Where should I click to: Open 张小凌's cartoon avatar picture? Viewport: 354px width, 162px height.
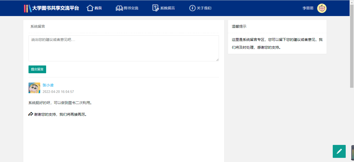pyautogui.click(x=34, y=88)
